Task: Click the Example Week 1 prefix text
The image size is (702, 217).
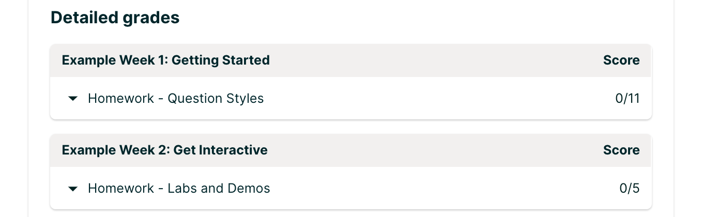Action: (x=113, y=60)
